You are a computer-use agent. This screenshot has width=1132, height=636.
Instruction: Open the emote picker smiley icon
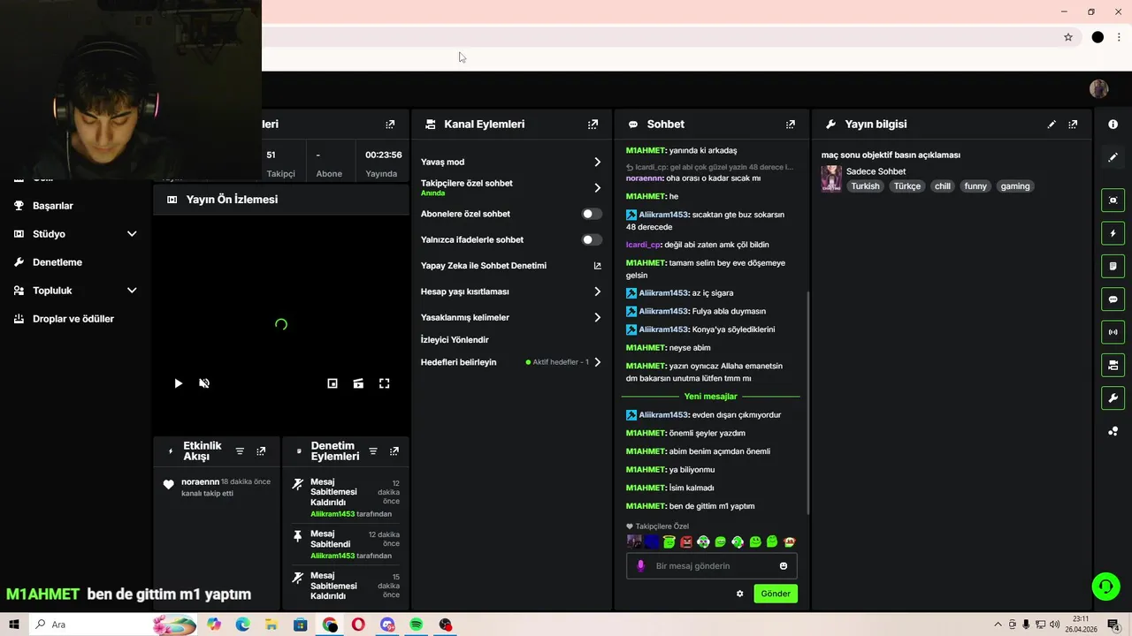pos(784,566)
